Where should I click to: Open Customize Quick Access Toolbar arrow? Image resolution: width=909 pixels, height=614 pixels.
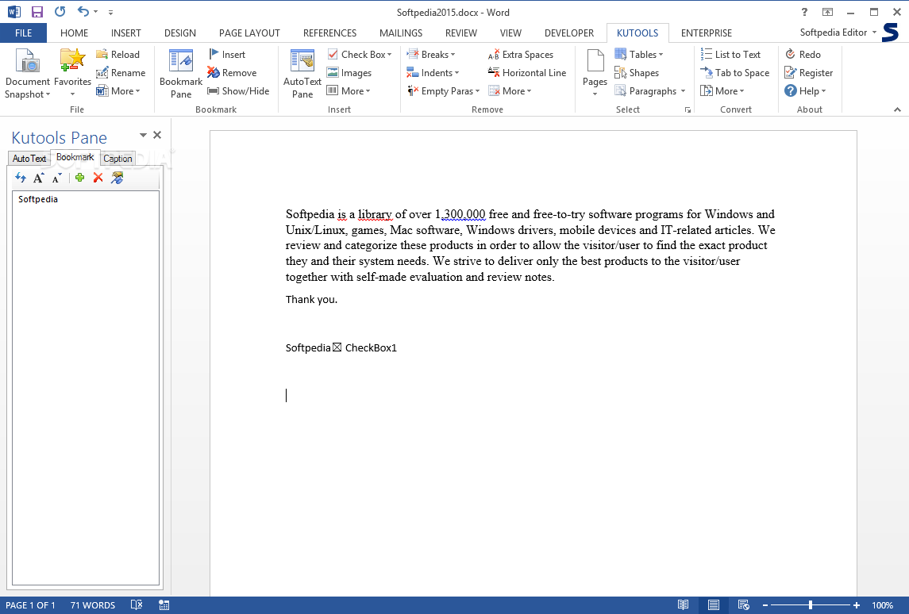pyautogui.click(x=110, y=12)
